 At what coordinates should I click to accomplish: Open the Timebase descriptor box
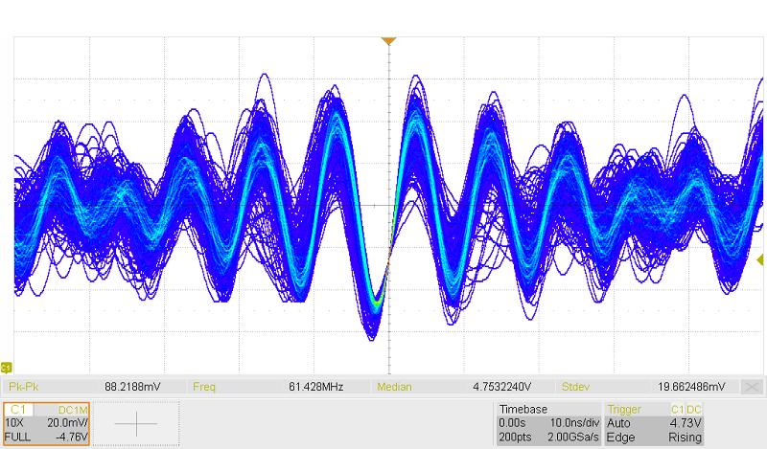point(546,423)
